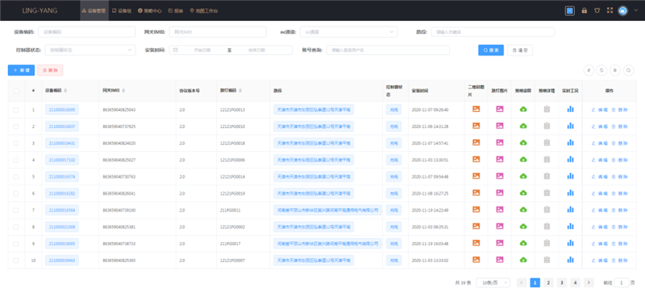Click the green cloud icon in row 9
The width and height of the screenshot is (645, 304).
point(523,243)
